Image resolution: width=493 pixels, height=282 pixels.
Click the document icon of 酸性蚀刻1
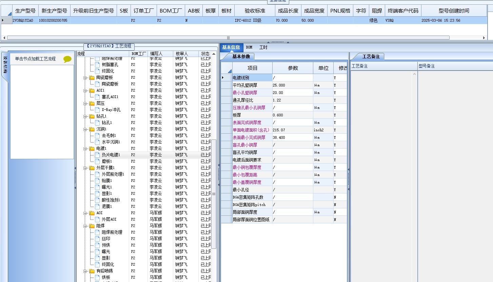pos(98,200)
